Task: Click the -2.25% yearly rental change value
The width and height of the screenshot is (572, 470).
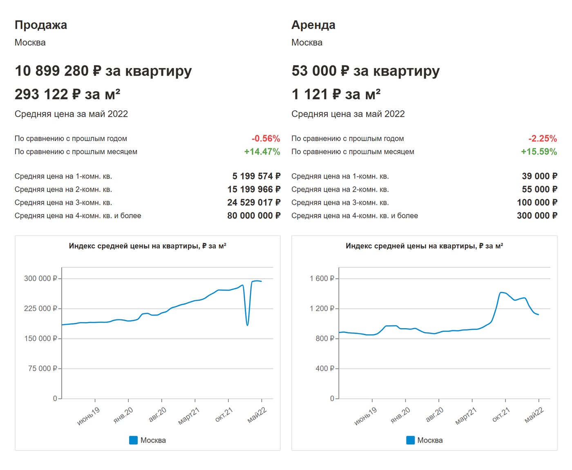Action: pos(542,139)
